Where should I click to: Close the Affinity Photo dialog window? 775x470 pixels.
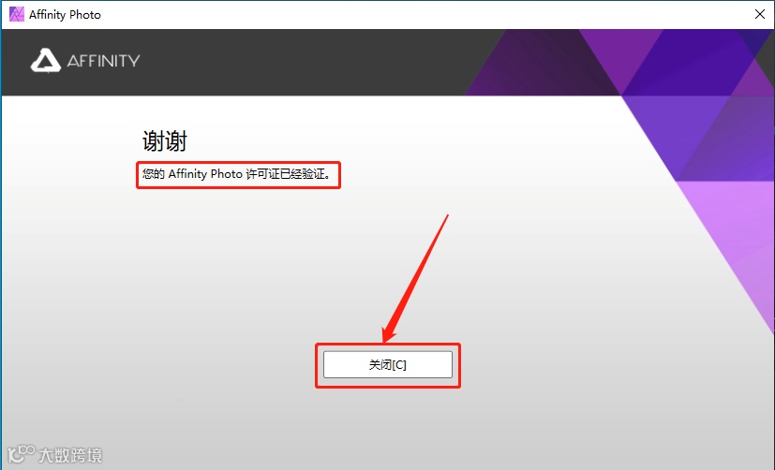[x=760, y=14]
